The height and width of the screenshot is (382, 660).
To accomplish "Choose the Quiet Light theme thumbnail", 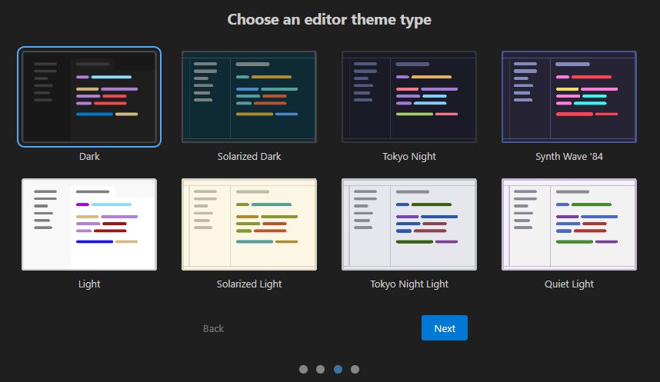I will (x=569, y=224).
